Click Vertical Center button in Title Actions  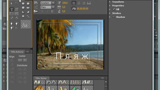tap(25, 60)
